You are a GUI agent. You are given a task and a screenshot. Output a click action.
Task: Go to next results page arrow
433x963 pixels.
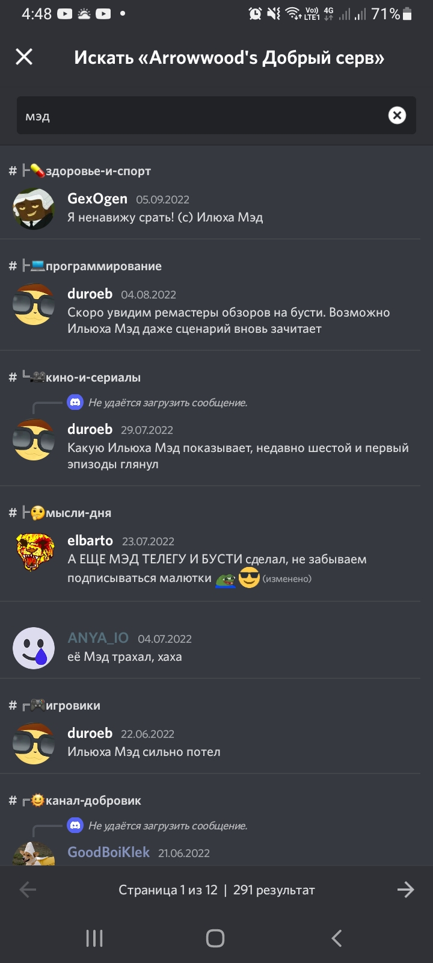click(406, 890)
